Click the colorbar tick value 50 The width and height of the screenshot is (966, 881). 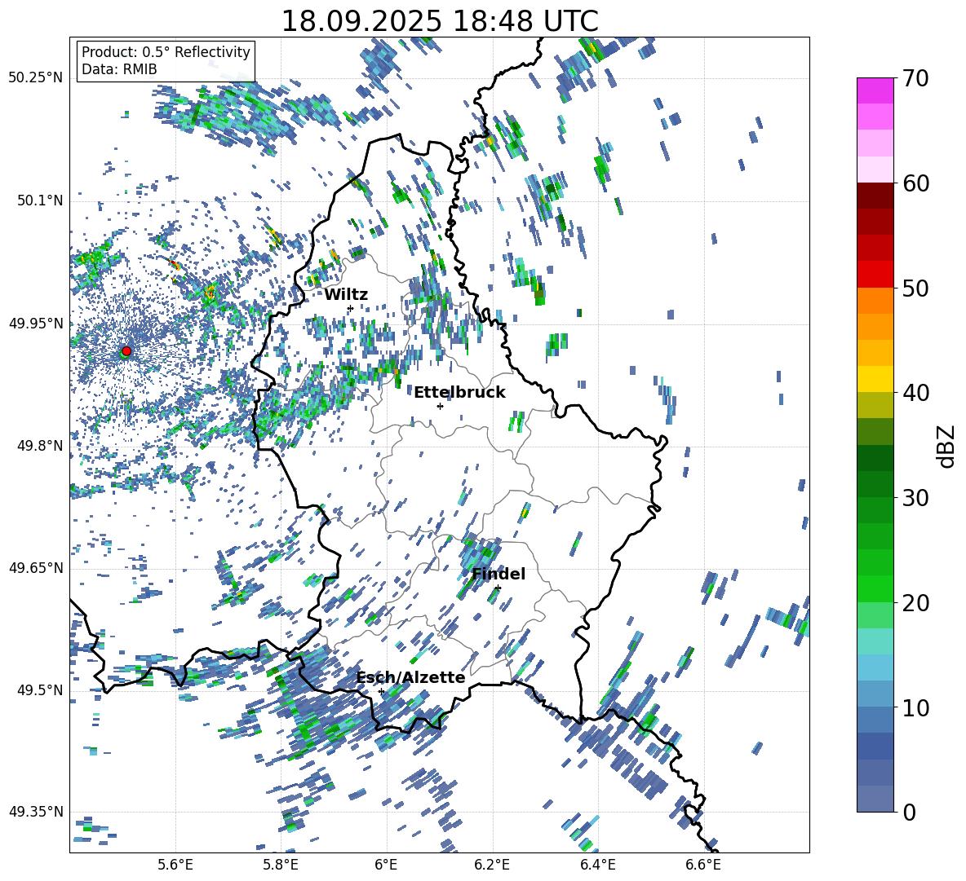[x=915, y=289]
